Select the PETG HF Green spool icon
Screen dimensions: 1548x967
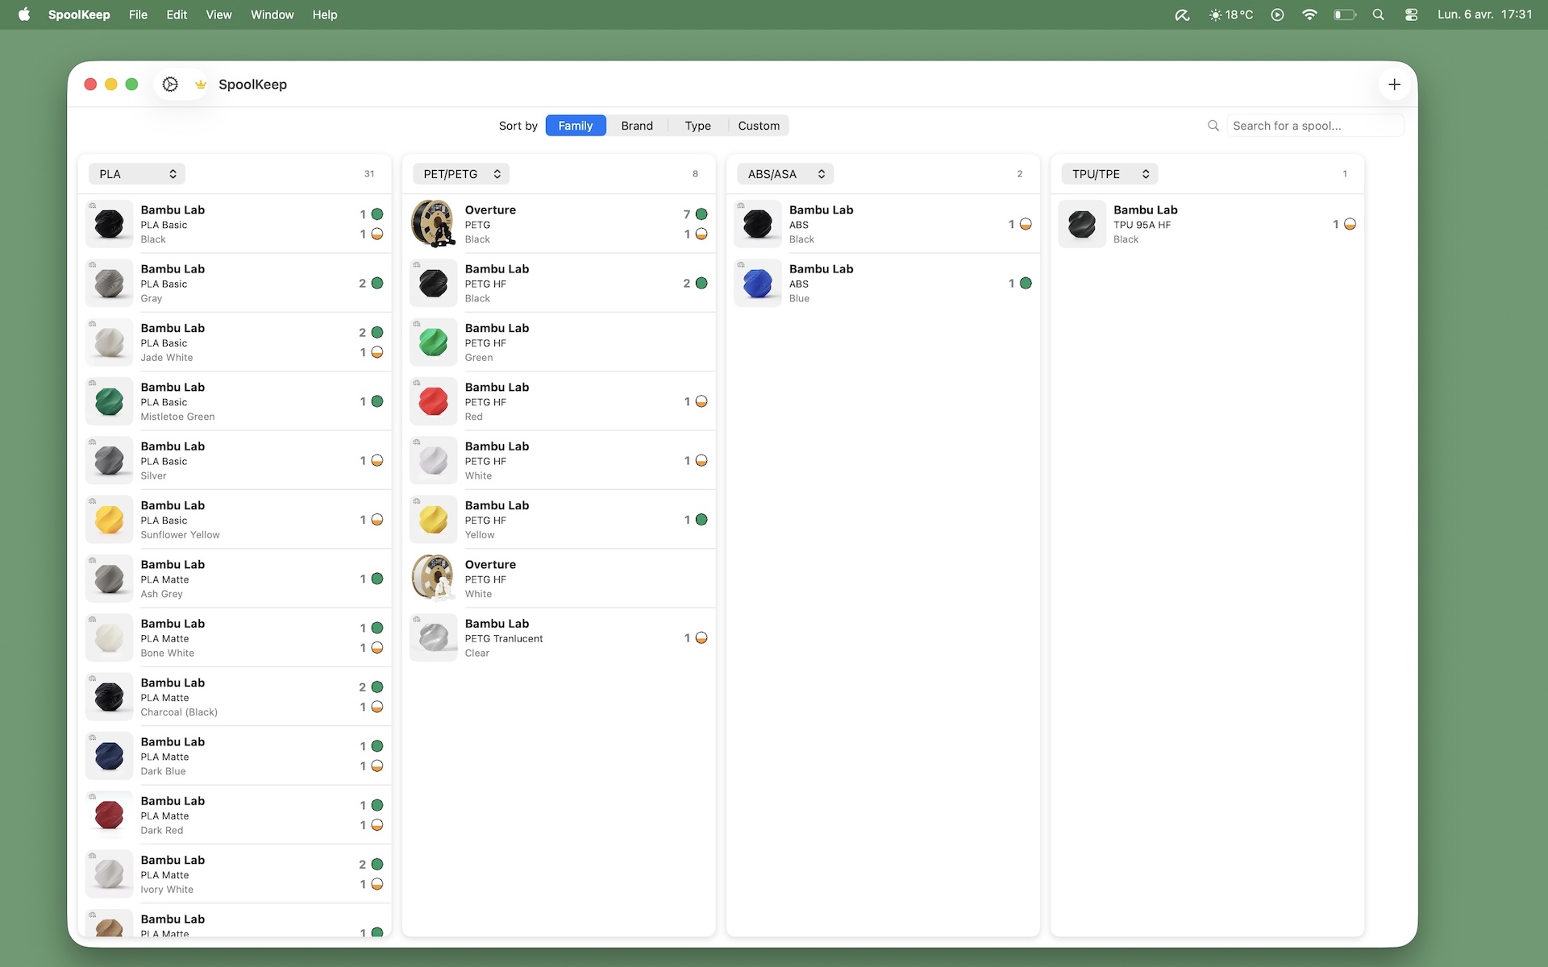pos(434,342)
